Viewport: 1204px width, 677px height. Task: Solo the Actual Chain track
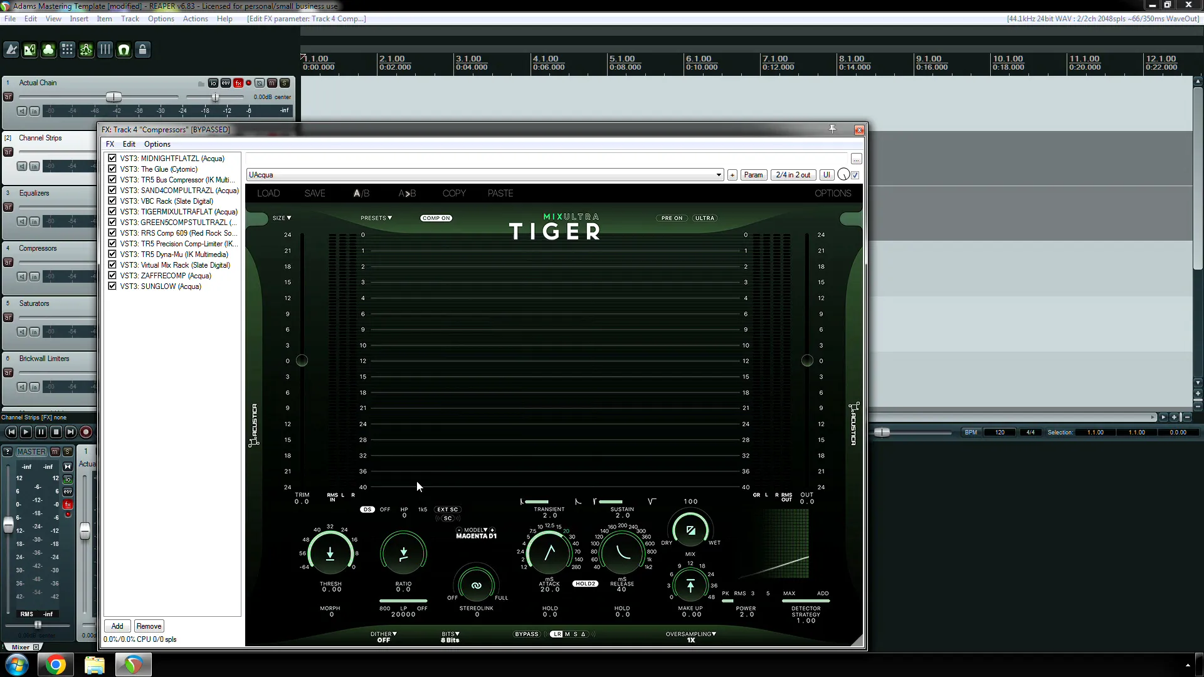pos(285,83)
